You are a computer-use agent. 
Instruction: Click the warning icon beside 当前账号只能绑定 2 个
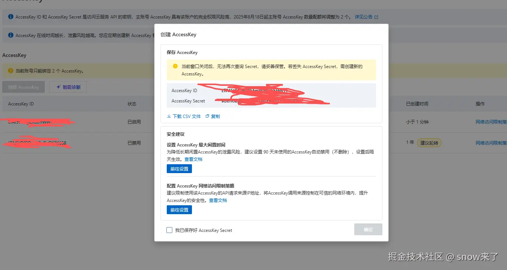pyautogui.click(x=10, y=71)
